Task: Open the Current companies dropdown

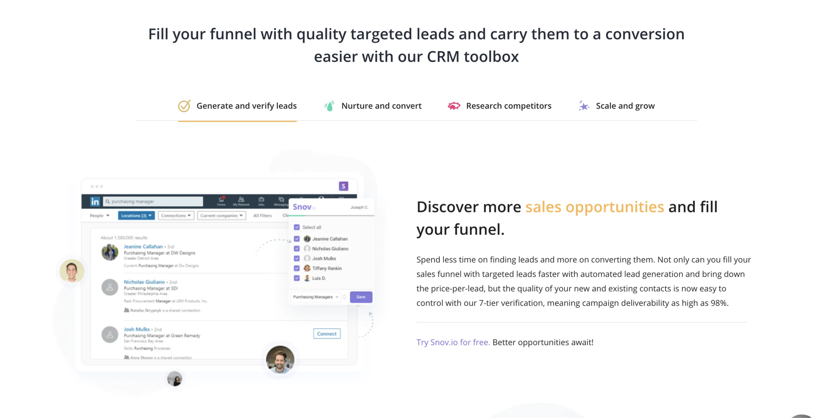Action: pyautogui.click(x=222, y=216)
